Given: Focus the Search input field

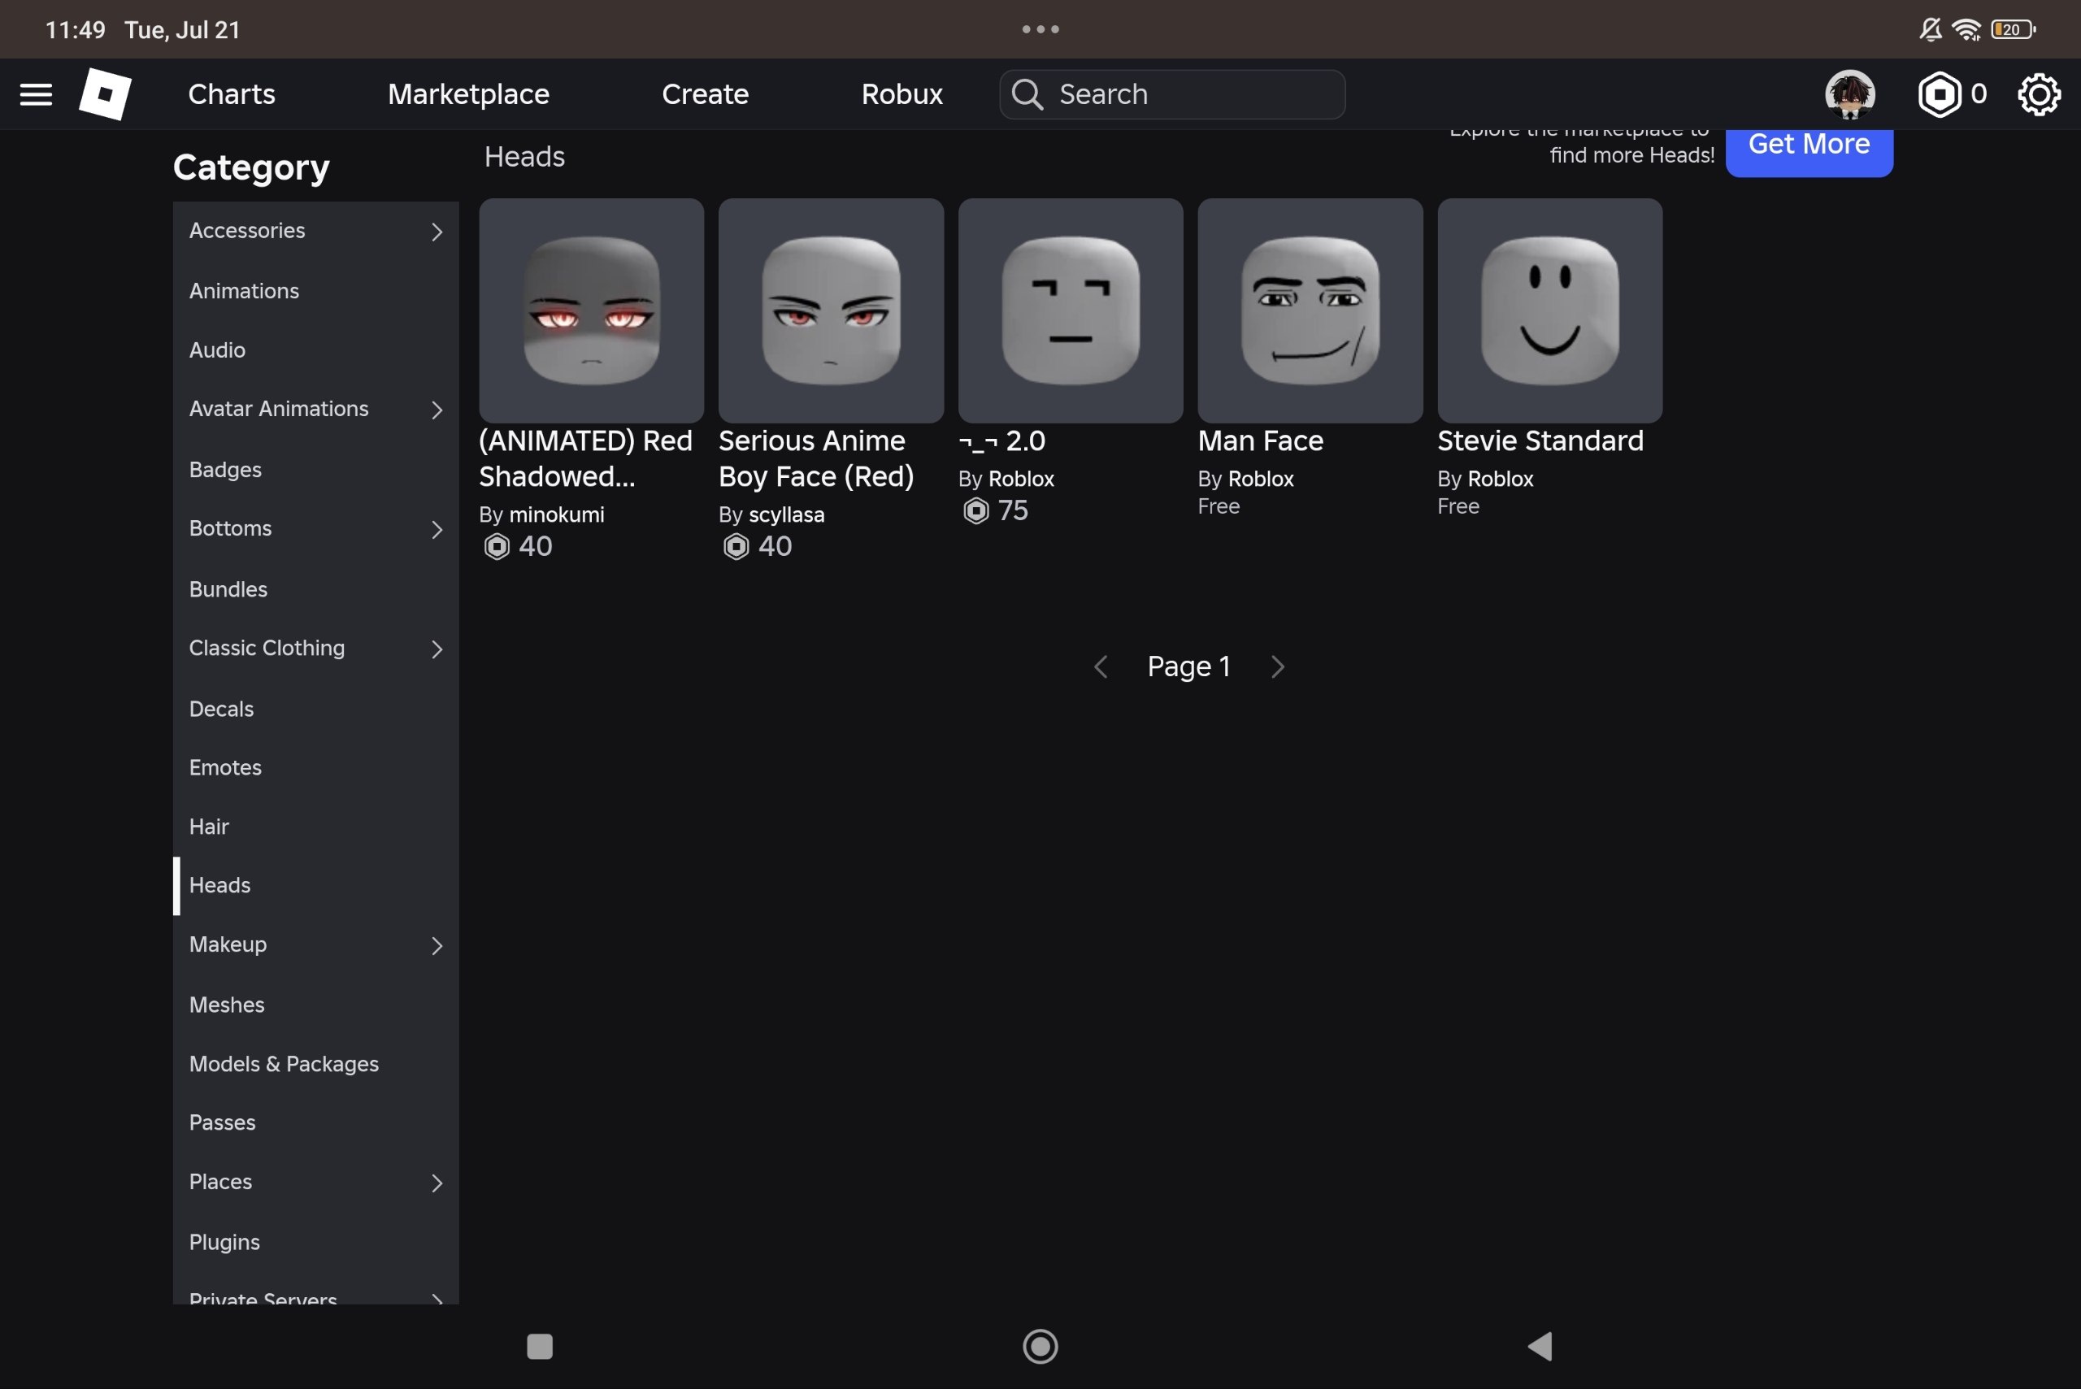Looking at the screenshot, I should 1172,94.
